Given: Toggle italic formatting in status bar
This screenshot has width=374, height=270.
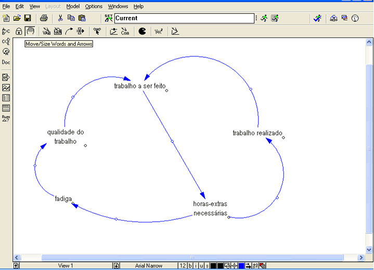Looking at the screenshot, I should [196, 266].
